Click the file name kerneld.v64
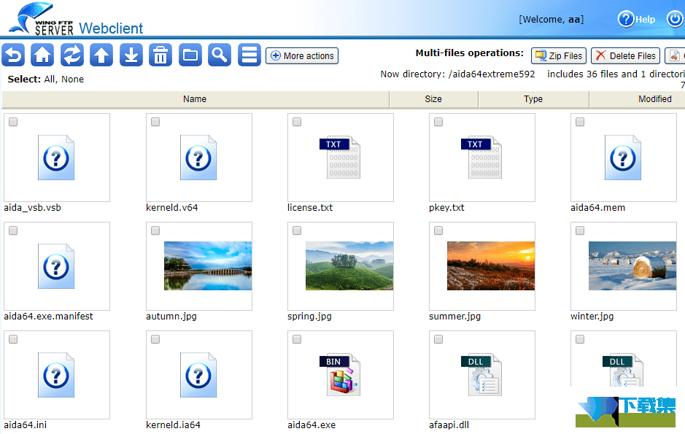 point(171,208)
